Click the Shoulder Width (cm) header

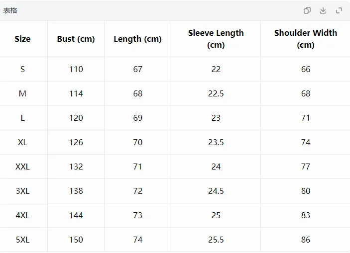tap(306, 39)
